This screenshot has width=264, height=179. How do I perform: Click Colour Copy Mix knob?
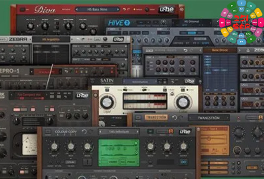coord(167,146)
